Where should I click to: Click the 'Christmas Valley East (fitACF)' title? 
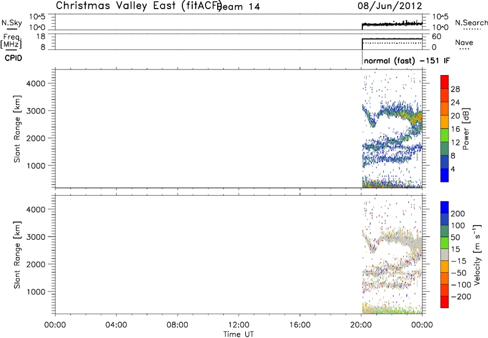coord(138,5)
